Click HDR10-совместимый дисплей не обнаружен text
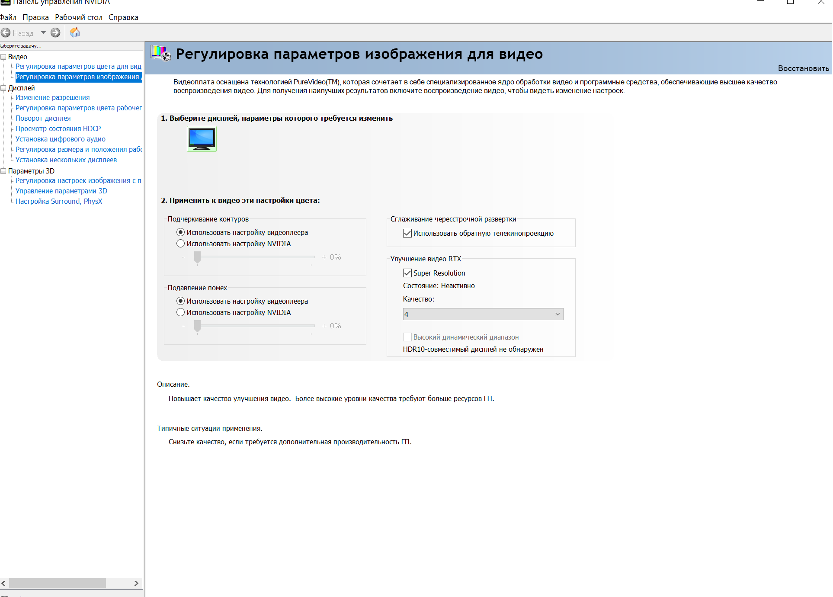Image resolution: width=833 pixels, height=597 pixels. (x=473, y=349)
